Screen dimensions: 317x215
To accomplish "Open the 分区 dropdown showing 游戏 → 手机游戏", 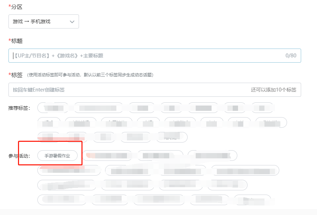I will pos(44,21).
